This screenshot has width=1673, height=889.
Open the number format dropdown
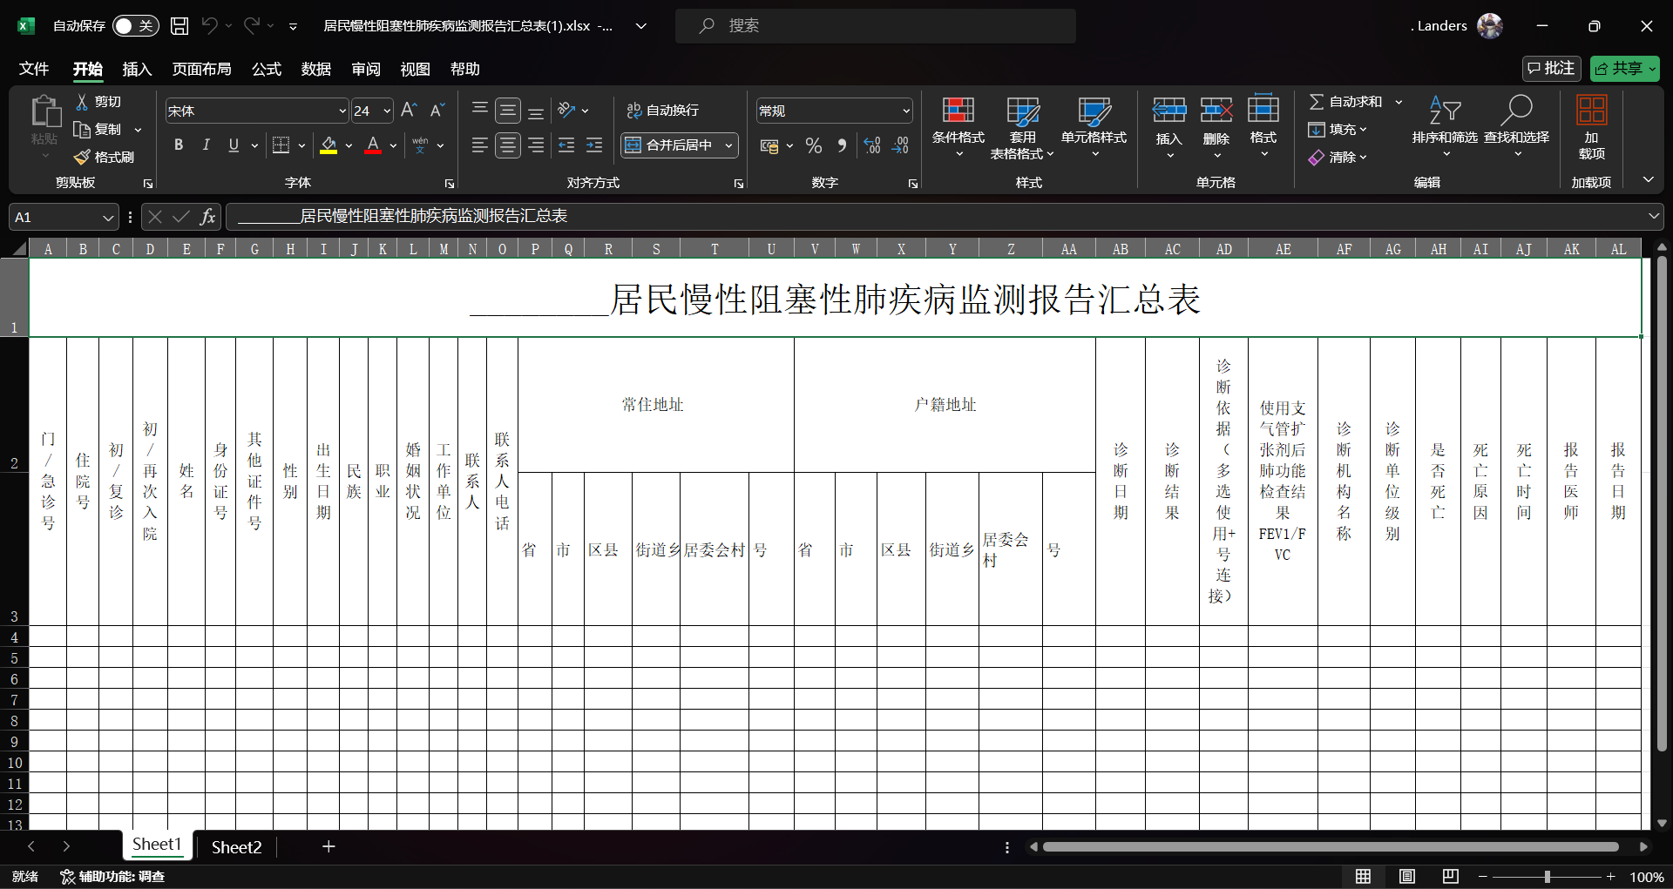pos(906,111)
